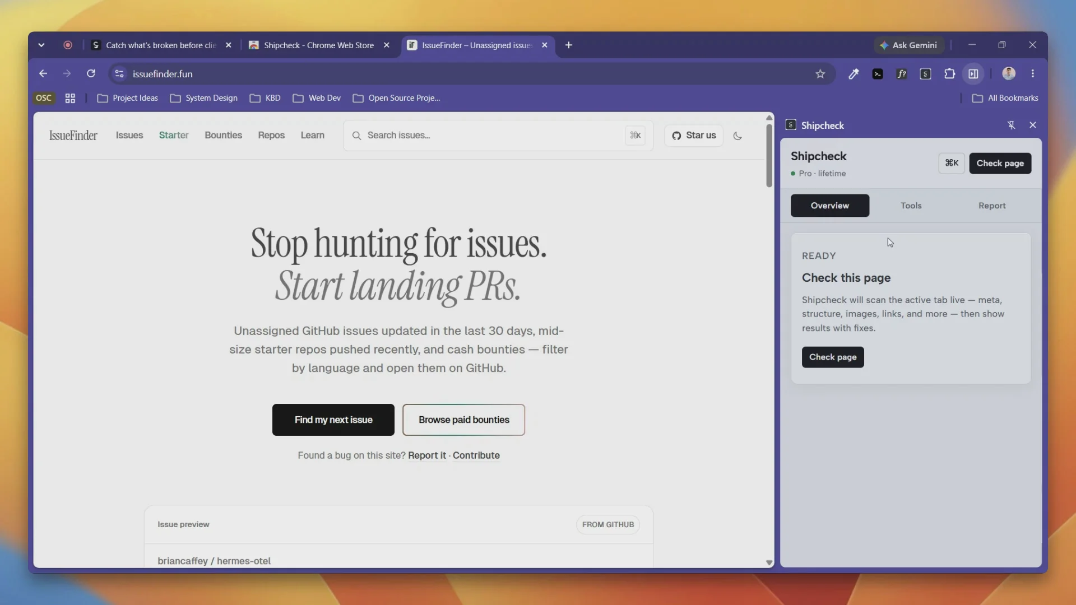Close the IssueFinder tab
The width and height of the screenshot is (1076, 605).
pos(544,45)
